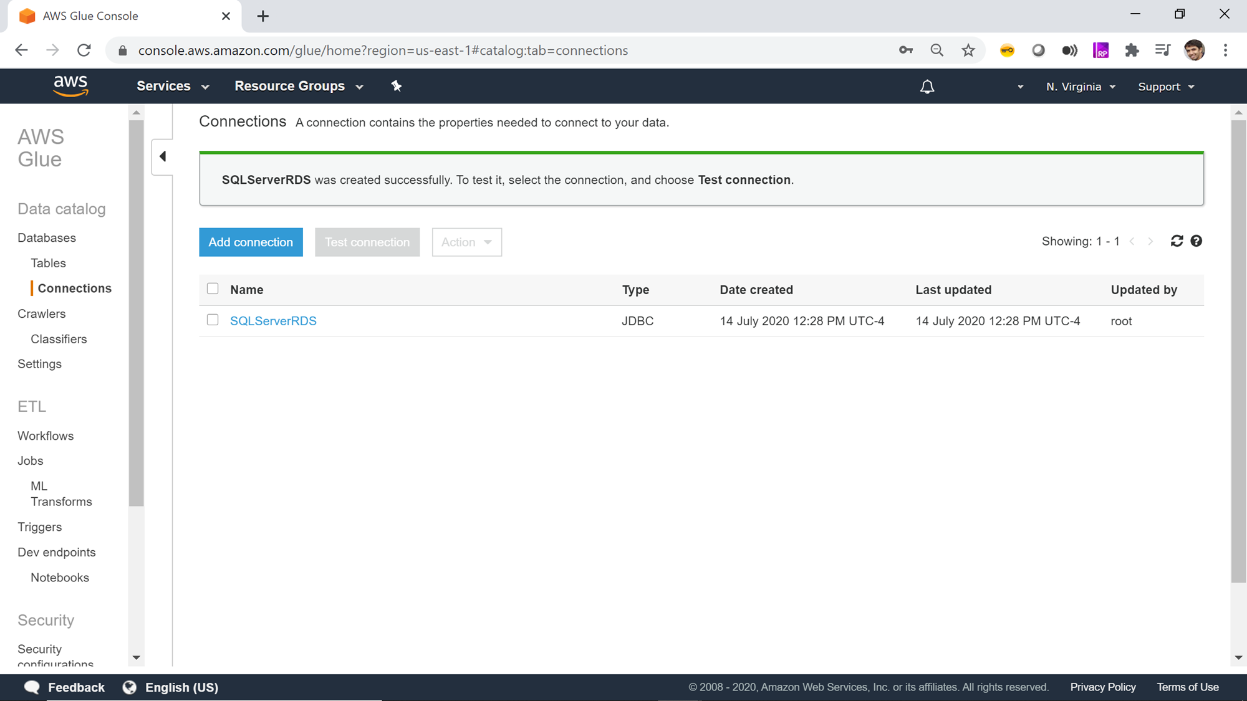Expand the Services dropdown menu
1247x701 pixels.
point(173,87)
